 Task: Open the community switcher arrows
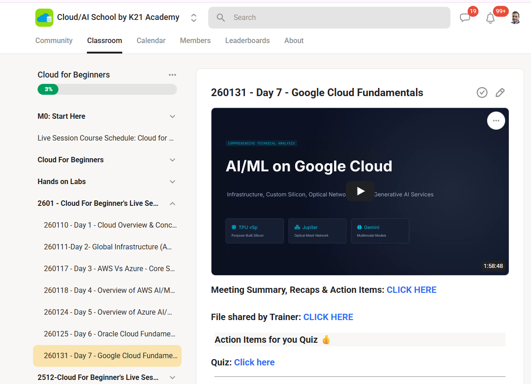pyautogui.click(x=194, y=18)
